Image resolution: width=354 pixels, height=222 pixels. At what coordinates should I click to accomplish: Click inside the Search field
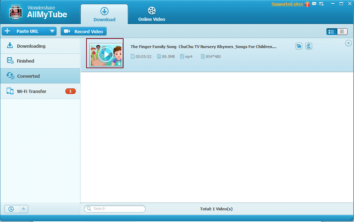[x=115, y=209]
